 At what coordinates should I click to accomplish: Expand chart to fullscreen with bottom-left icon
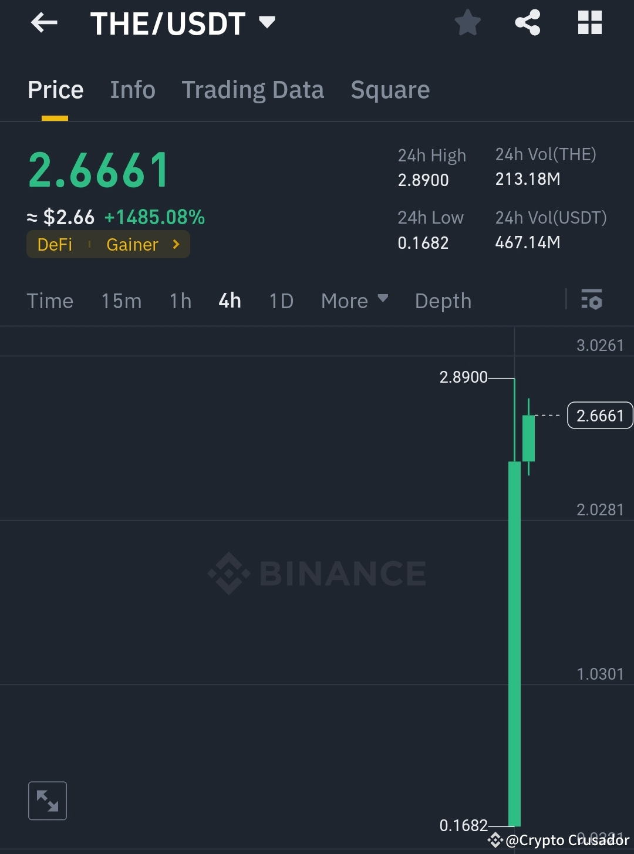[x=48, y=800]
